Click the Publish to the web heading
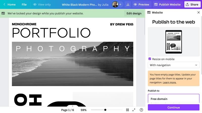 click(x=173, y=22)
